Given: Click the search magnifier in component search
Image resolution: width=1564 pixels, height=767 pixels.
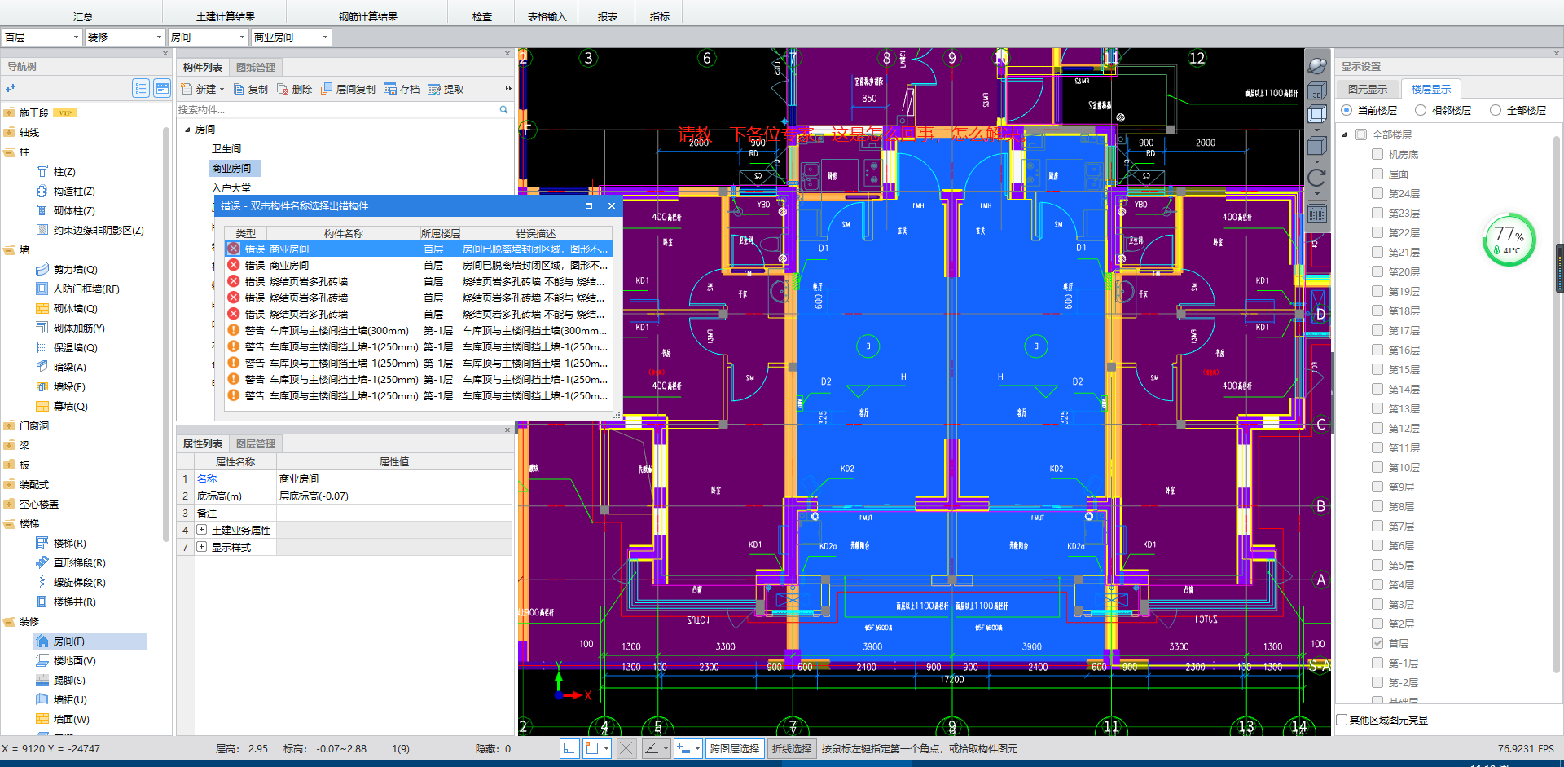Looking at the screenshot, I should 503,109.
